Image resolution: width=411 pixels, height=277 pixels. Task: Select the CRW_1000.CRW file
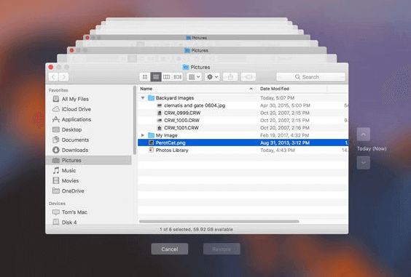pyautogui.click(x=243, y=120)
